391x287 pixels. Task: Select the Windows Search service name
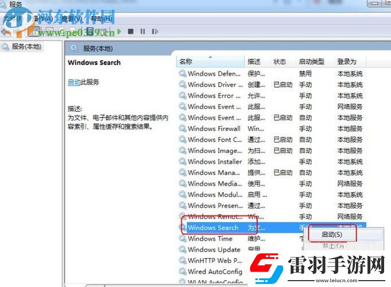(x=213, y=227)
